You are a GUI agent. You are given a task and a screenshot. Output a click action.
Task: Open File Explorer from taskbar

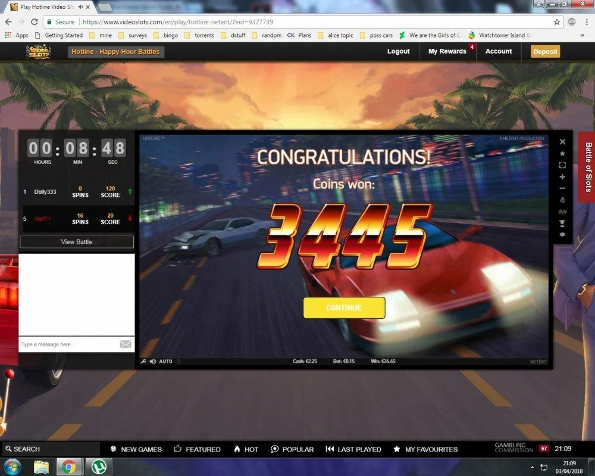pyautogui.click(x=41, y=467)
